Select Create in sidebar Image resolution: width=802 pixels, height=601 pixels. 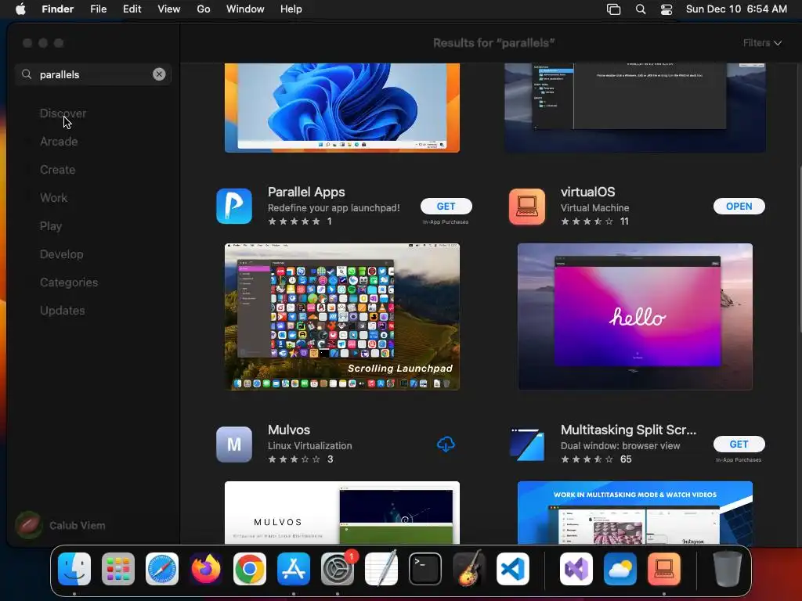pyautogui.click(x=58, y=170)
